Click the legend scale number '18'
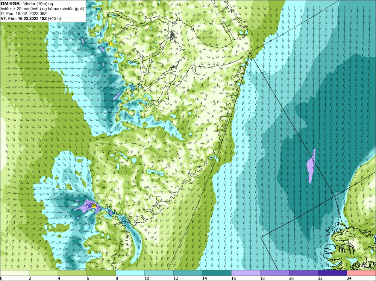 click(x=262, y=278)
